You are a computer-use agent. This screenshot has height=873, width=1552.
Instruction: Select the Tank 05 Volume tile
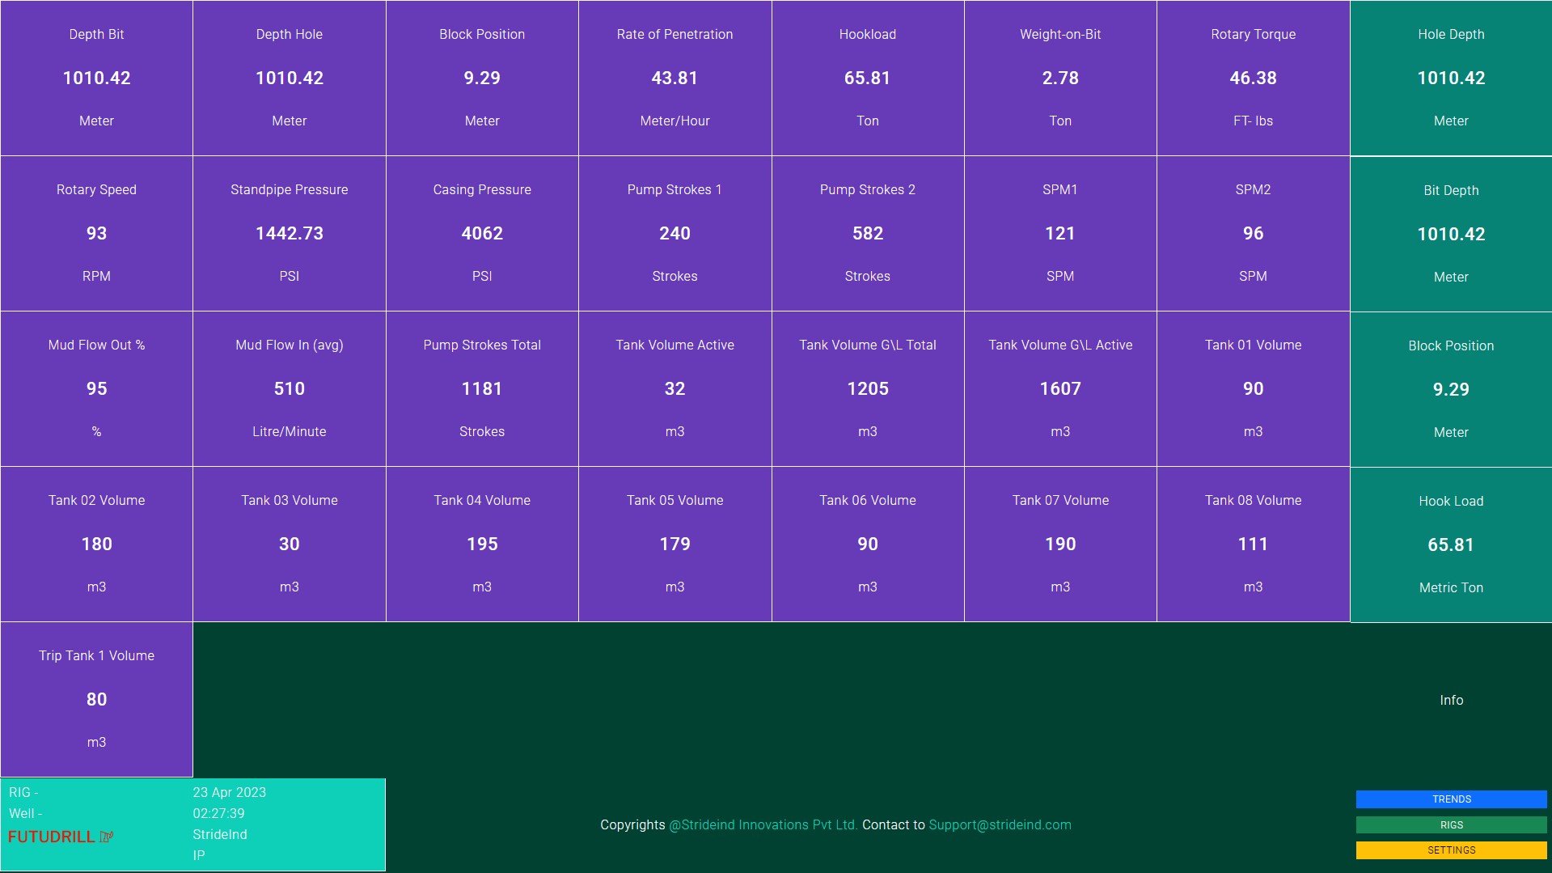coord(675,544)
